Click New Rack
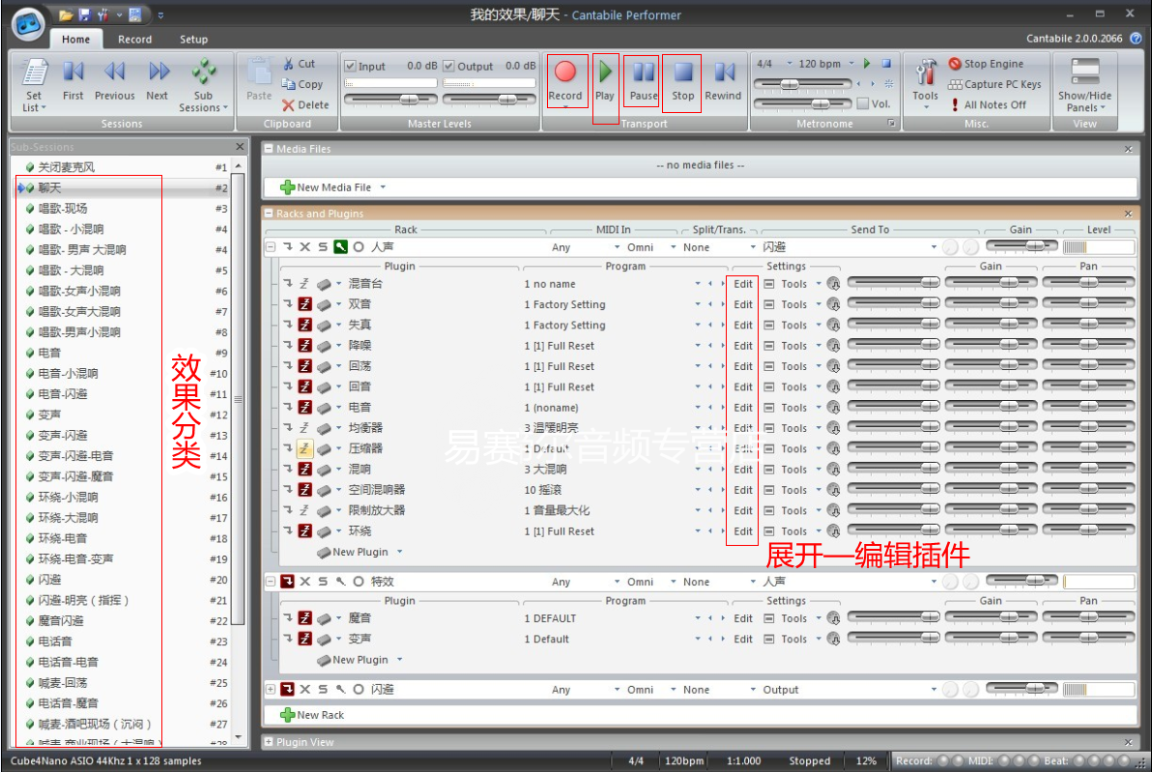The width and height of the screenshot is (1152, 772). (x=312, y=715)
